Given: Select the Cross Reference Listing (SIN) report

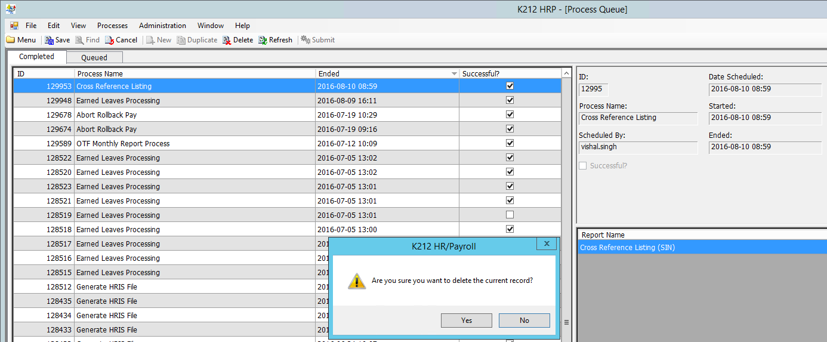Looking at the screenshot, I should pyautogui.click(x=628, y=247).
